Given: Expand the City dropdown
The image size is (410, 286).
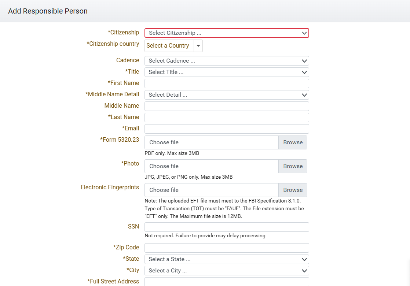Looking at the screenshot, I should 227,271.
